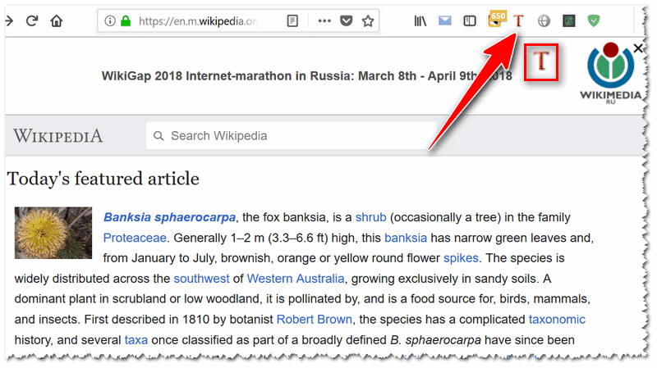This screenshot has height=368, width=657.
Task: Reload the page with the refresh button
Action: coord(31,20)
